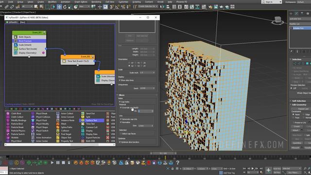The width and height of the screenshot is (311, 175).
Task: Open the Tools menu
Action: tap(11, 2)
